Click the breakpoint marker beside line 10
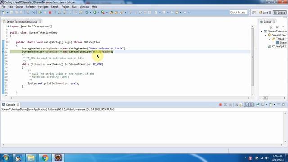 click(x=3, y=49)
